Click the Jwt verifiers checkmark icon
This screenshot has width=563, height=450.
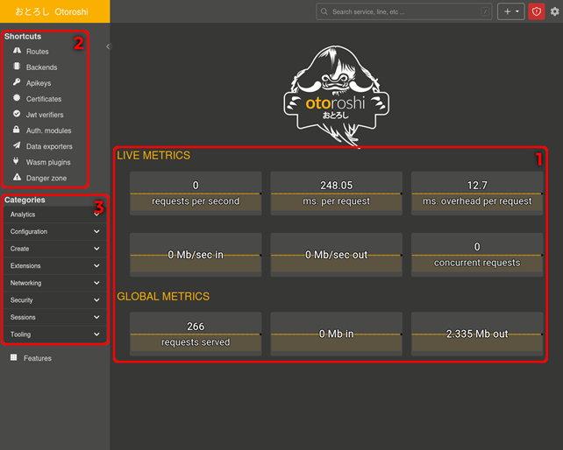(17, 114)
